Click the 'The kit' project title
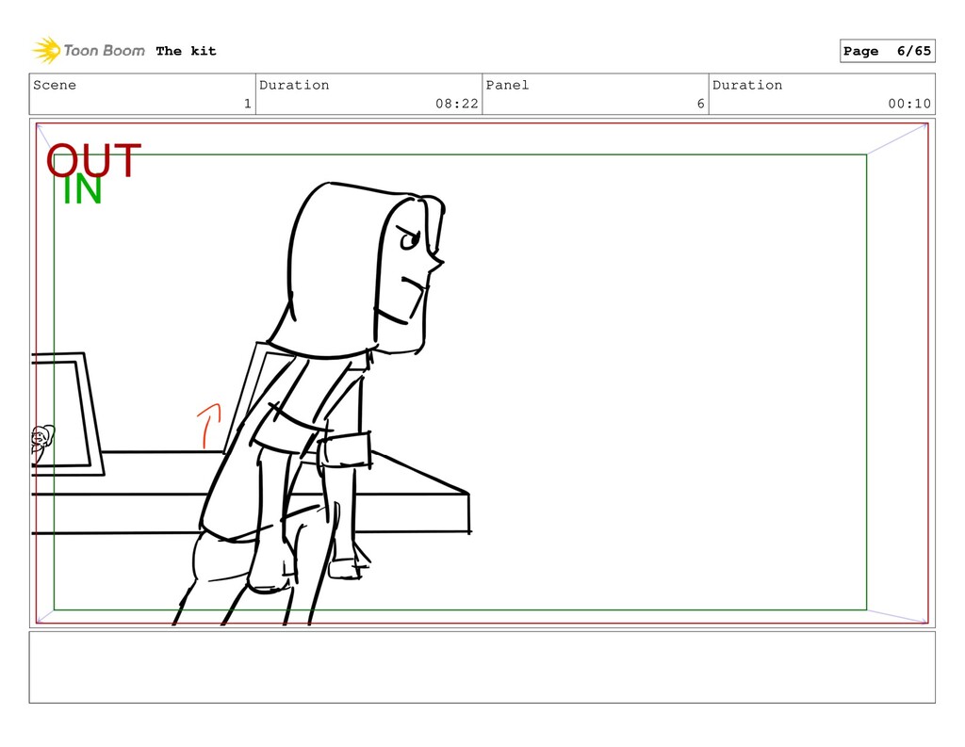The height and width of the screenshot is (747, 965). 186,51
